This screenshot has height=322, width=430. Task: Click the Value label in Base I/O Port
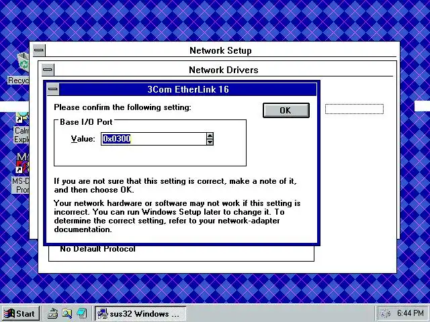point(83,139)
